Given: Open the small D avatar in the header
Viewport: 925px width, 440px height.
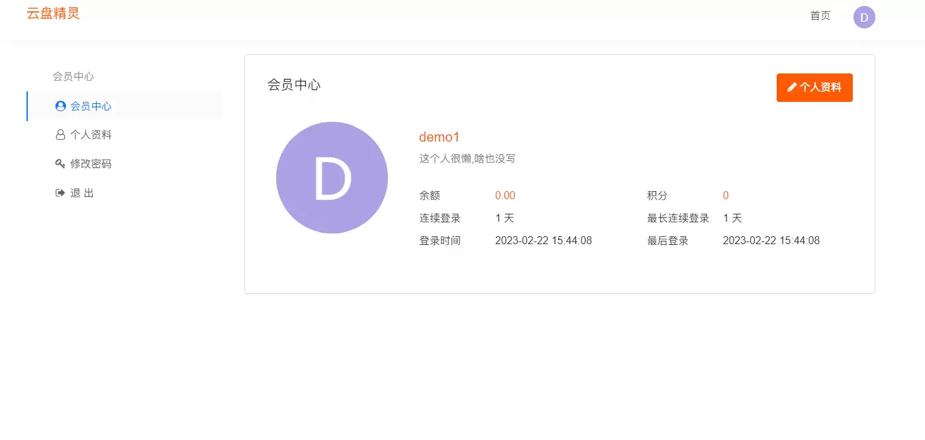Looking at the screenshot, I should [x=864, y=17].
